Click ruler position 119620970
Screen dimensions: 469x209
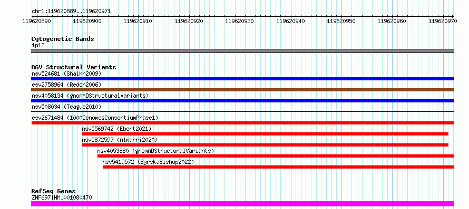pos(443,22)
